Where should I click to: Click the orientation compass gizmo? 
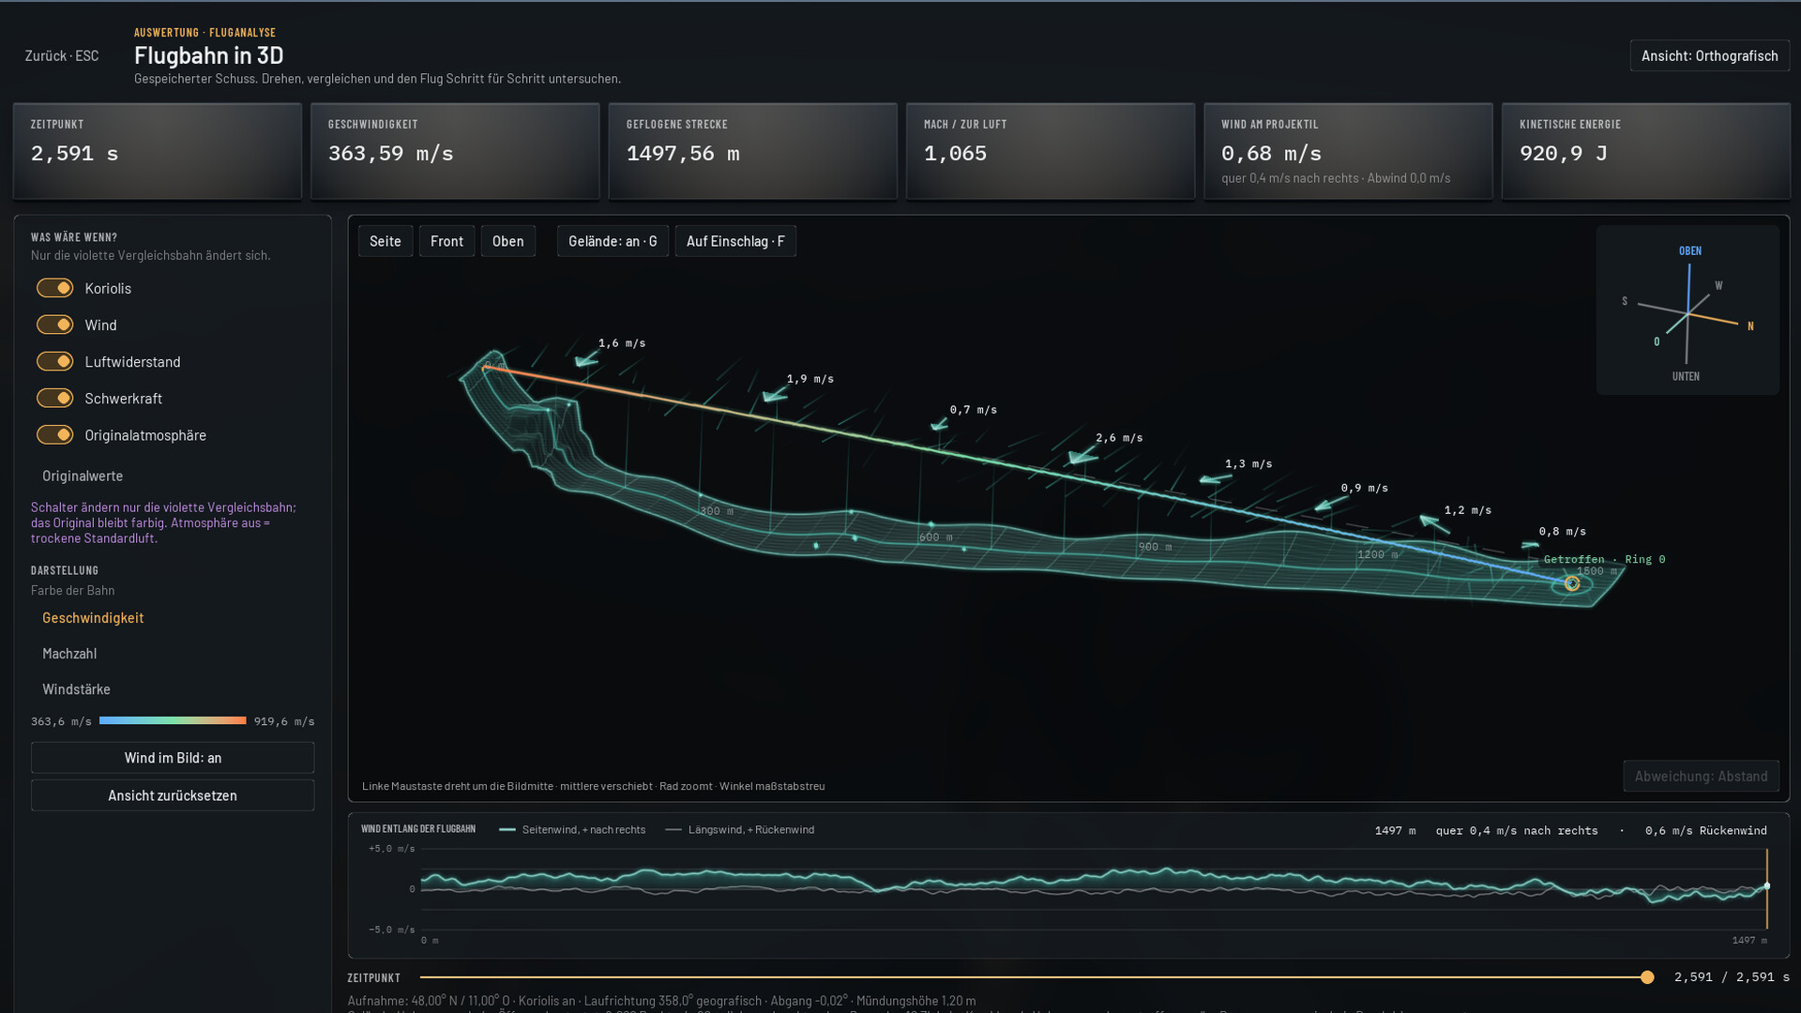[x=1687, y=310]
